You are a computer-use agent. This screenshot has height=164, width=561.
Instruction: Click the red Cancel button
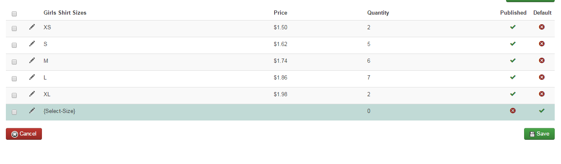click(24, 134)
